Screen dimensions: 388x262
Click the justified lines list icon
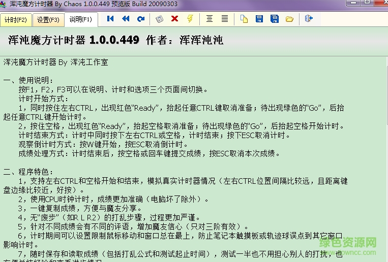tap(225, 19)
